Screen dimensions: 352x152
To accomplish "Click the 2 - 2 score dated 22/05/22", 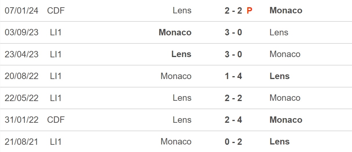I will coord(233,98).
